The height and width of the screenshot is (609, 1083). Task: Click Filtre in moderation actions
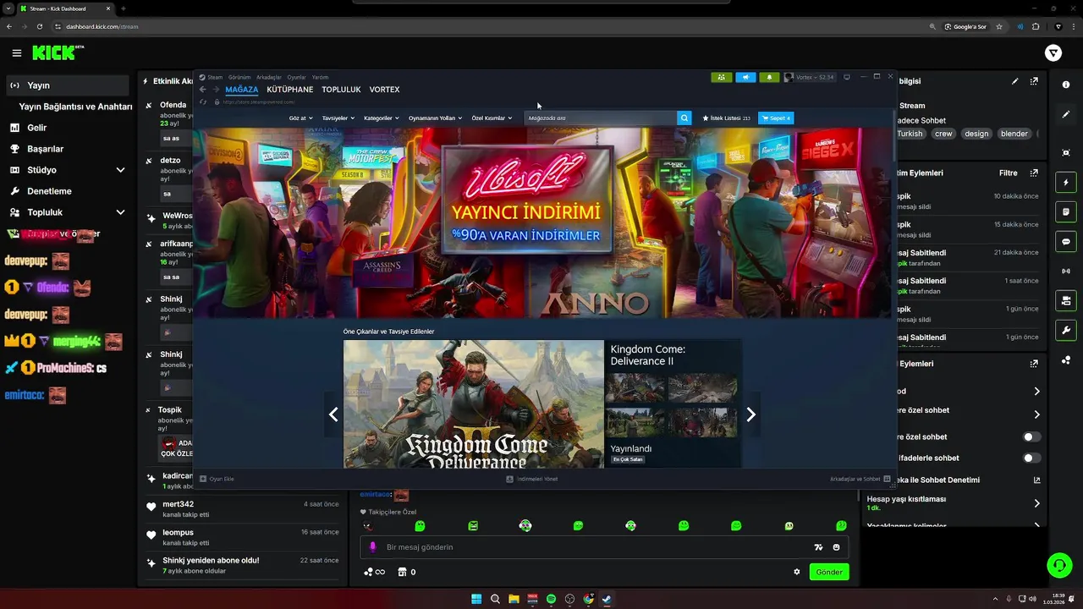point(1008,173)
